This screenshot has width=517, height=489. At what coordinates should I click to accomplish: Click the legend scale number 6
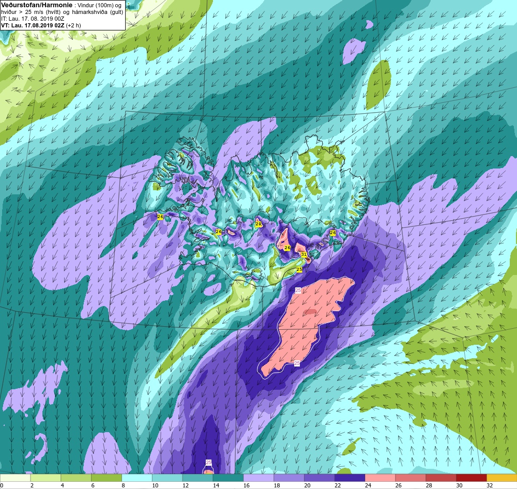point(93,485)
